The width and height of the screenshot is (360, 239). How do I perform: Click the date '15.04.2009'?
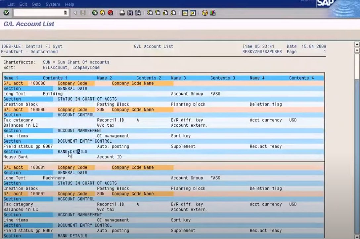pos(314,46)
